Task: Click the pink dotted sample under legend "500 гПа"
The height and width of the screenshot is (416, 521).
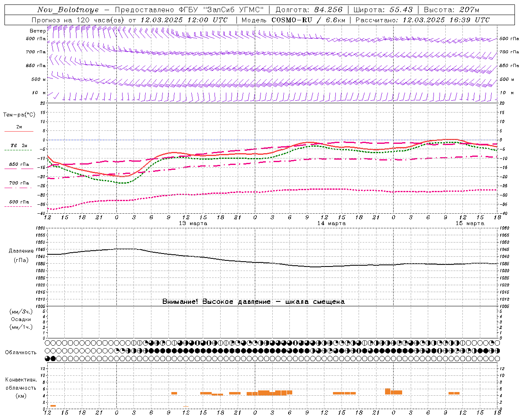Action: coord(18,206)
